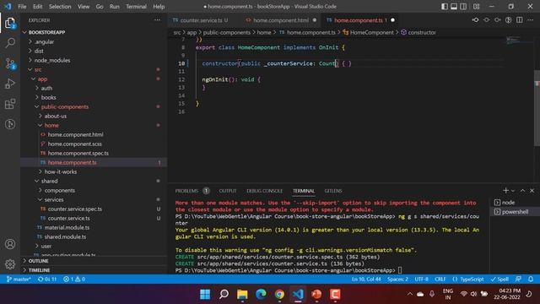Image resolution: width=540 pixels, height=304 pixels.
Task: Click the feedback icon in status bar
Action: coord(518,280)
